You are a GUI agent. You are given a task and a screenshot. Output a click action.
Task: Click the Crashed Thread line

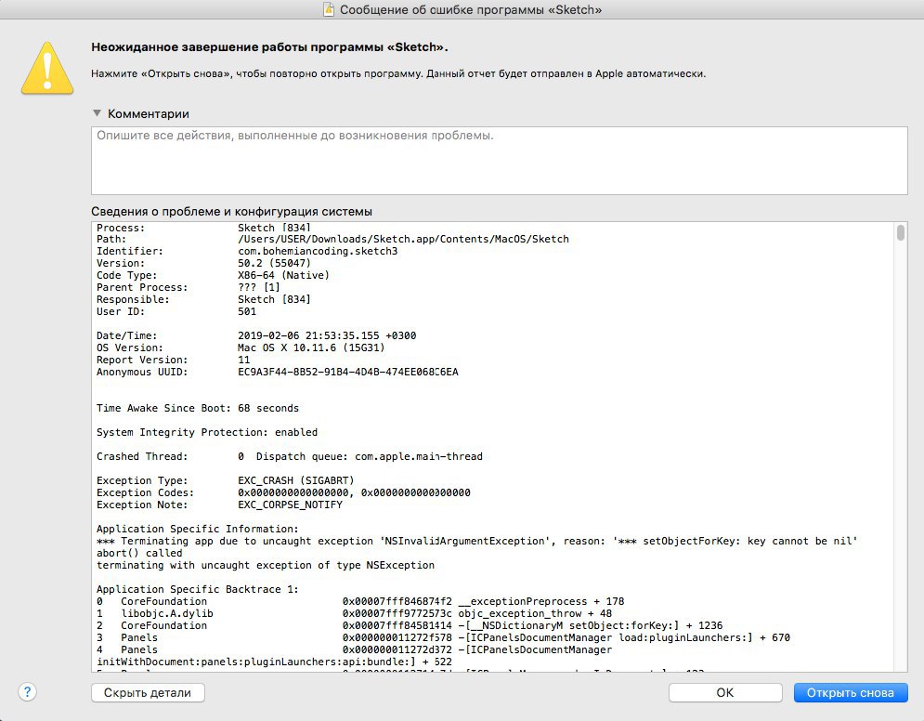[290, 456]
